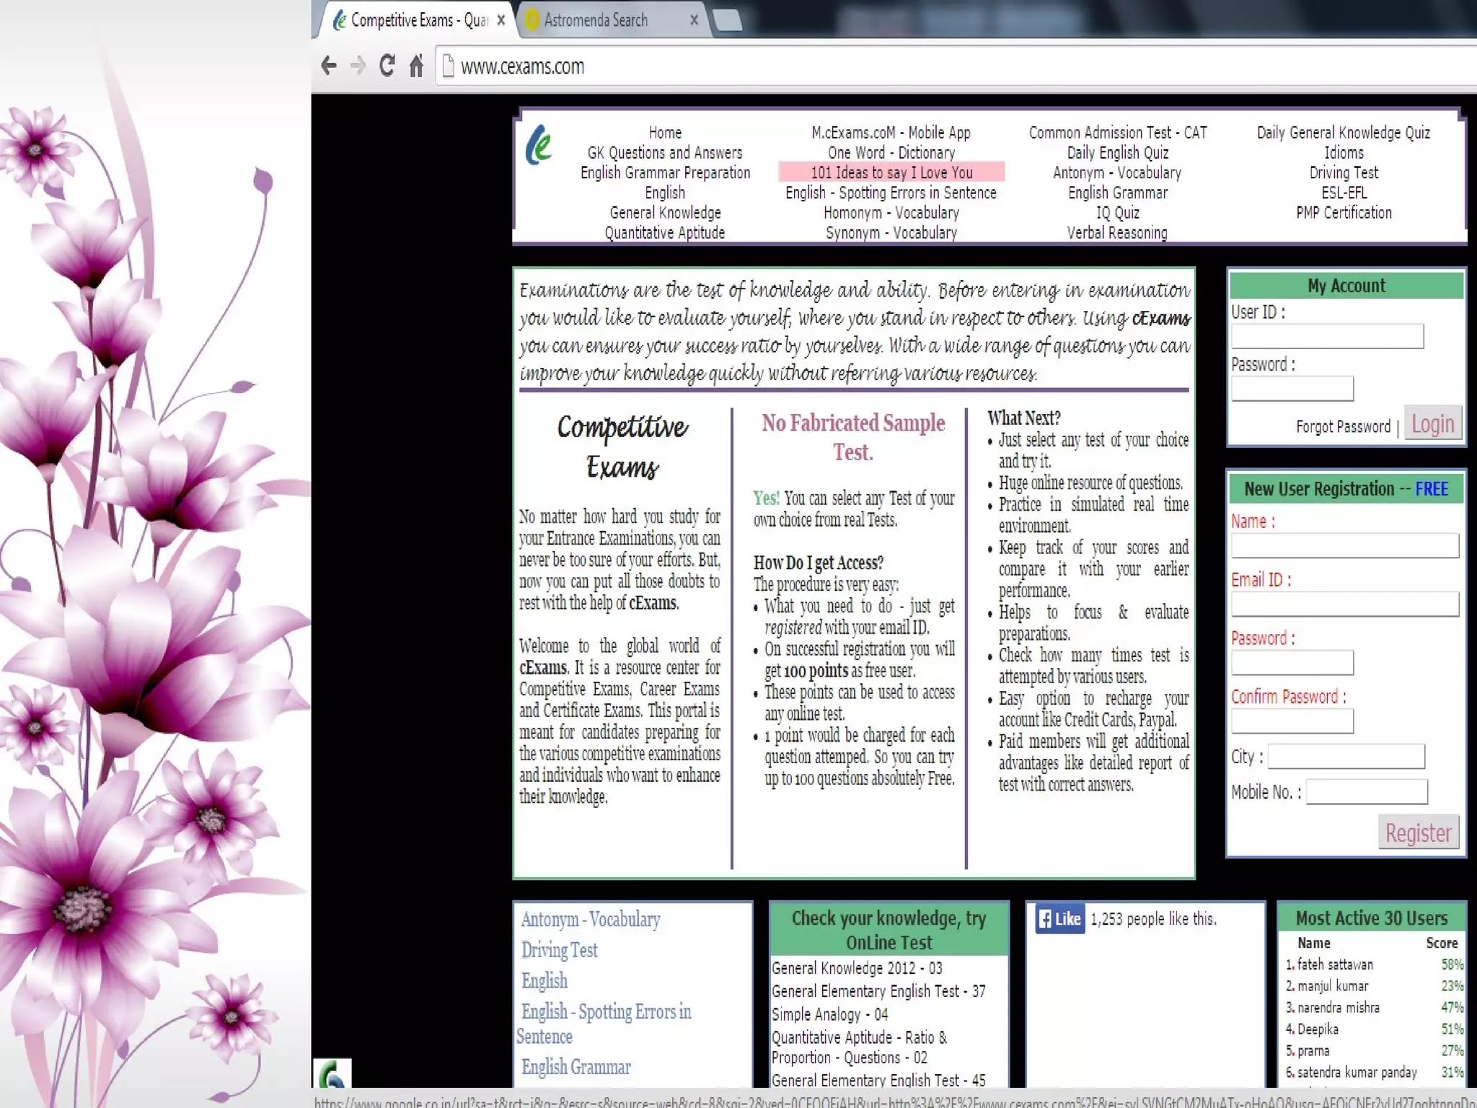Click the registration Password field
This screenshot has height=1108, width=1477.
pos(1292,662)
